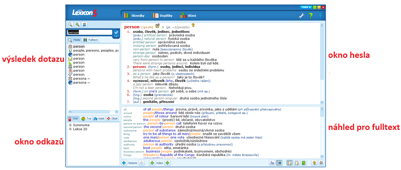401x170 pixels.
Task: Open the Doplňky dropdown menu
Action: 164,16
